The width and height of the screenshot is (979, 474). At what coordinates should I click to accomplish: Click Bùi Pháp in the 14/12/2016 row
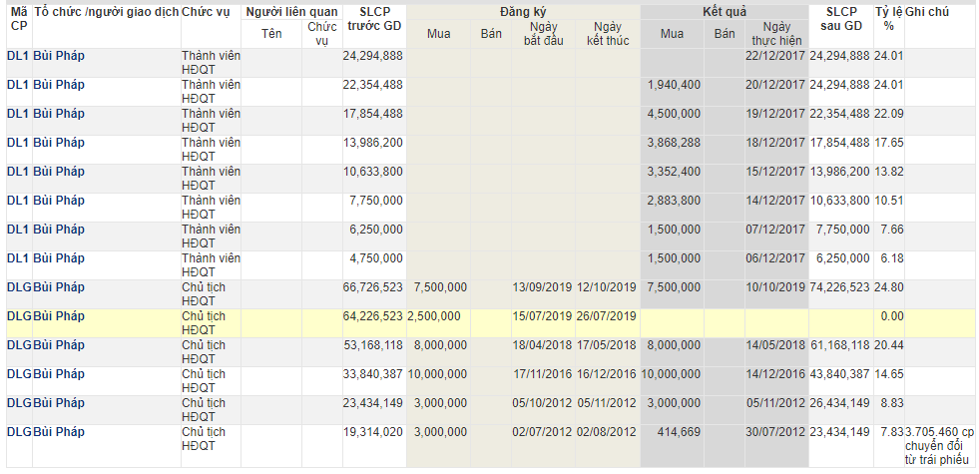[59, 374]
